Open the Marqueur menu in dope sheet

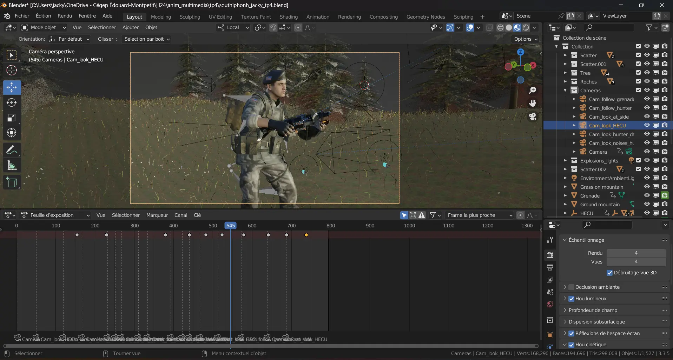[157, 215]
